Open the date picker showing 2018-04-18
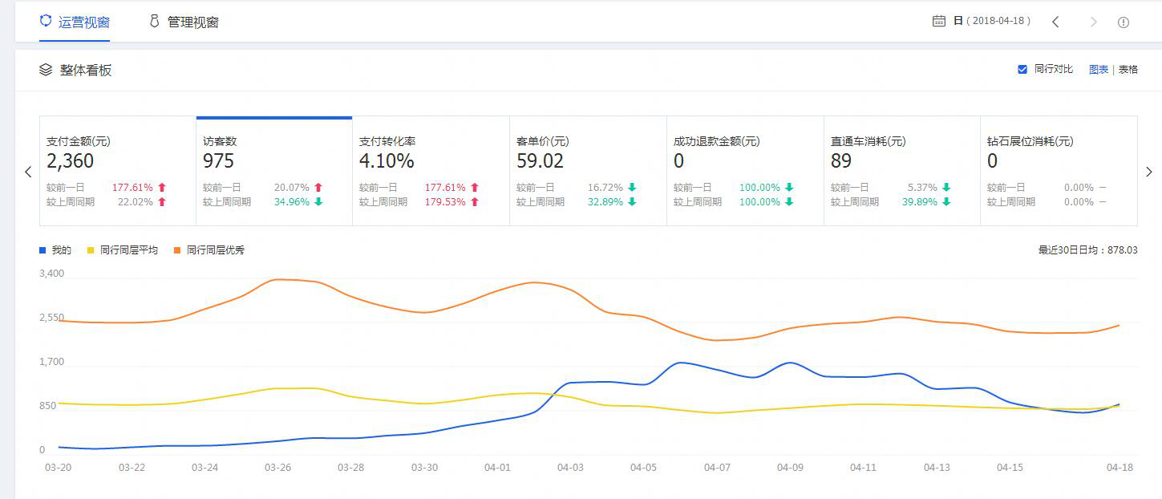This screenshot has height=499, width=1162. pyautogui.click(x=993, y=22)
